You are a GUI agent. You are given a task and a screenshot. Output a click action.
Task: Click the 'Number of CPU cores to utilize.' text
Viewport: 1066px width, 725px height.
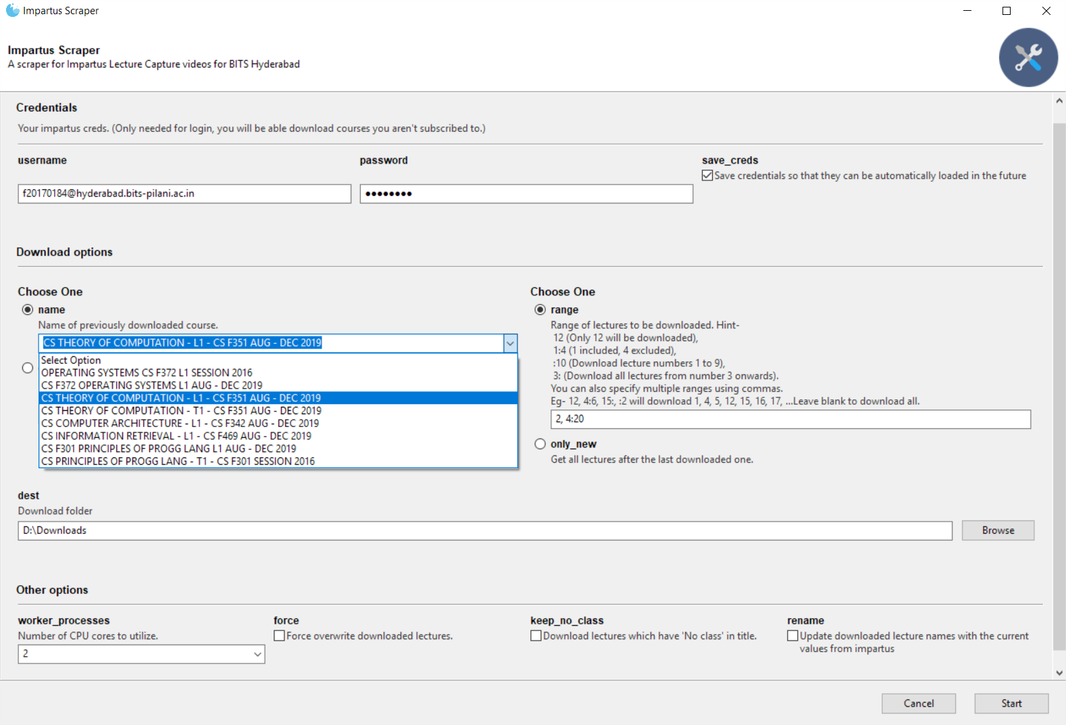(x=88, y=636)
